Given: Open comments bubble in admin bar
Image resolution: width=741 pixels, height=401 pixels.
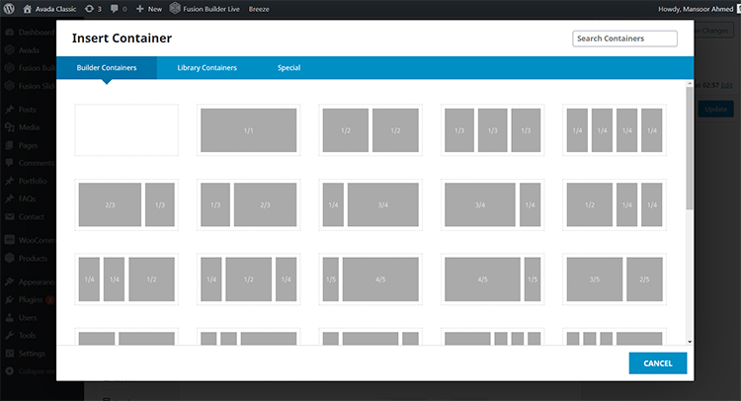Looking at the screenshot, I should point(119,9).
